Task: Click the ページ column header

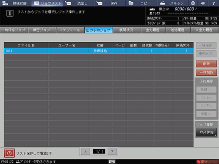Action: coord(119,45)
